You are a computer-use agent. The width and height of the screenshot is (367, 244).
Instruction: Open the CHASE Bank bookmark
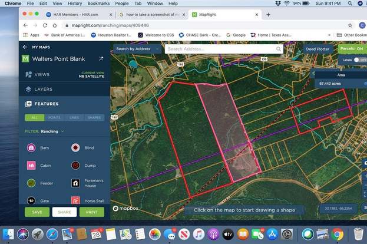(x=200, y=35)
